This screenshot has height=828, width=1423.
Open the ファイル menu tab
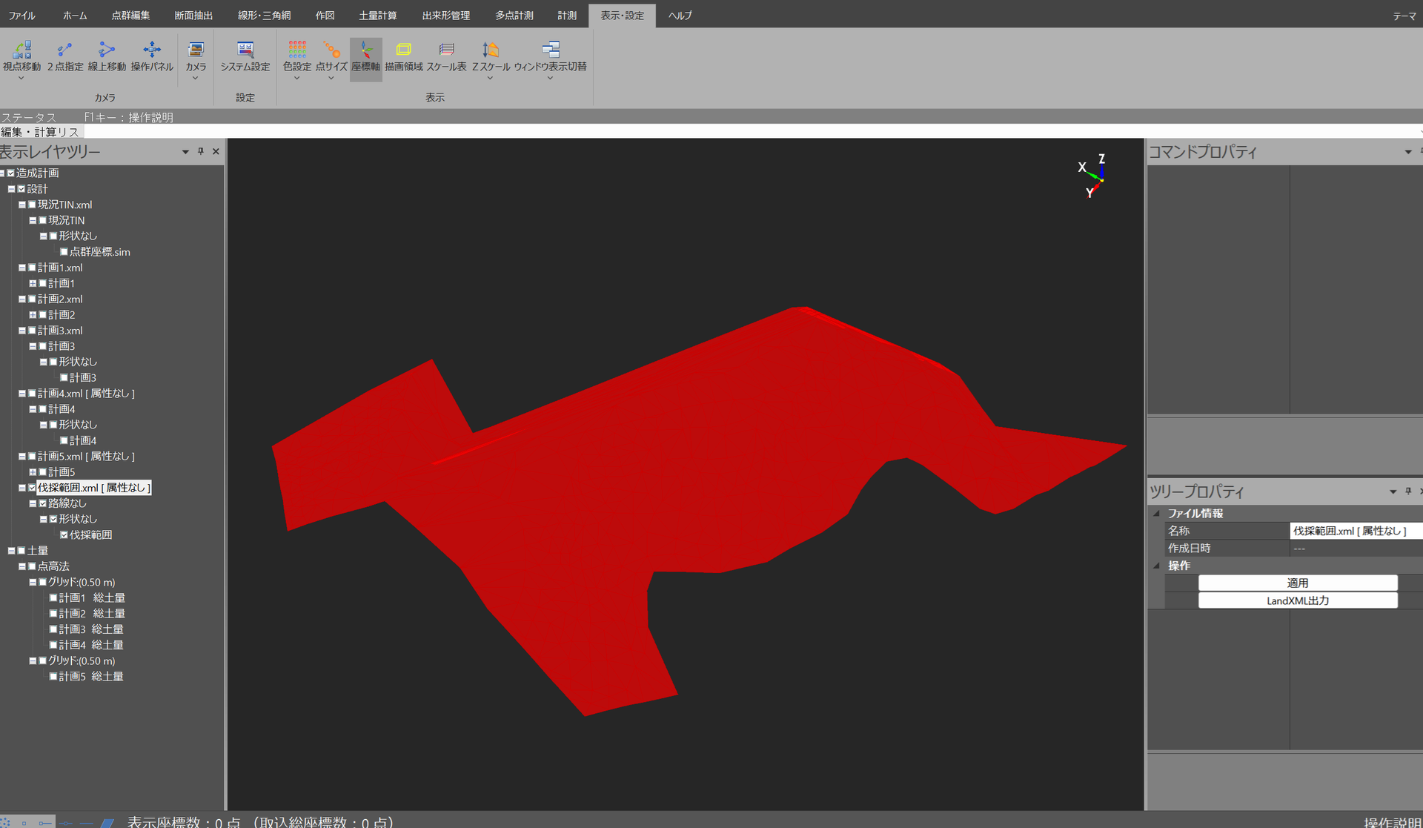pos(21,15)
